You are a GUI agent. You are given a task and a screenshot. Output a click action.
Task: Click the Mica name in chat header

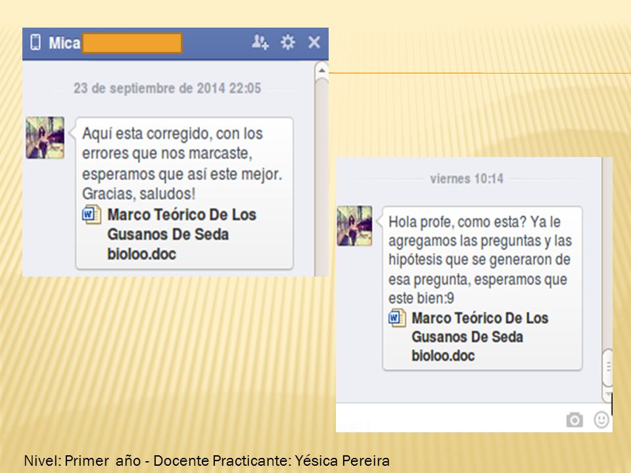coord(64,43)
